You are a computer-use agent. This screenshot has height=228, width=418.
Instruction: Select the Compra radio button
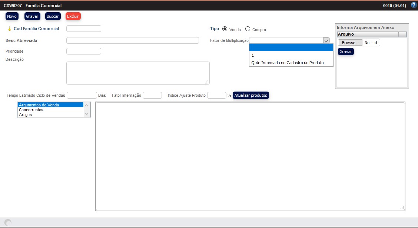point(248,29)
